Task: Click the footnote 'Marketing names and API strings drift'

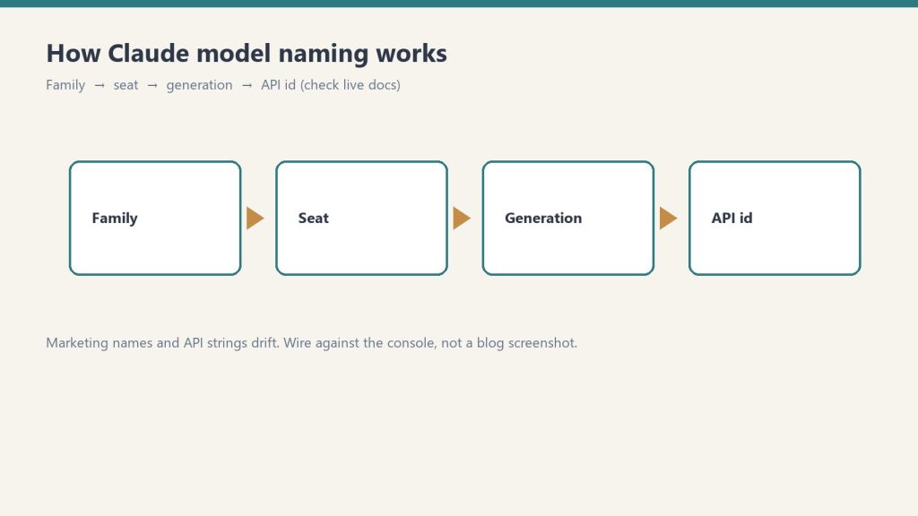Action: point(162,343)
